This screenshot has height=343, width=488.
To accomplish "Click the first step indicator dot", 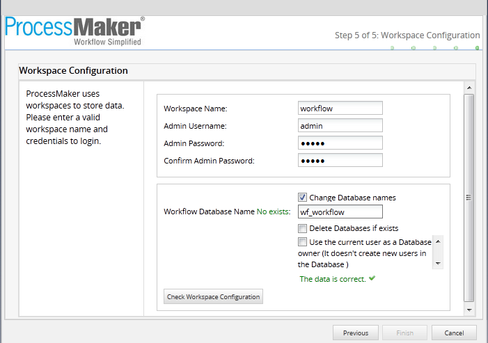I will [392, 48].
